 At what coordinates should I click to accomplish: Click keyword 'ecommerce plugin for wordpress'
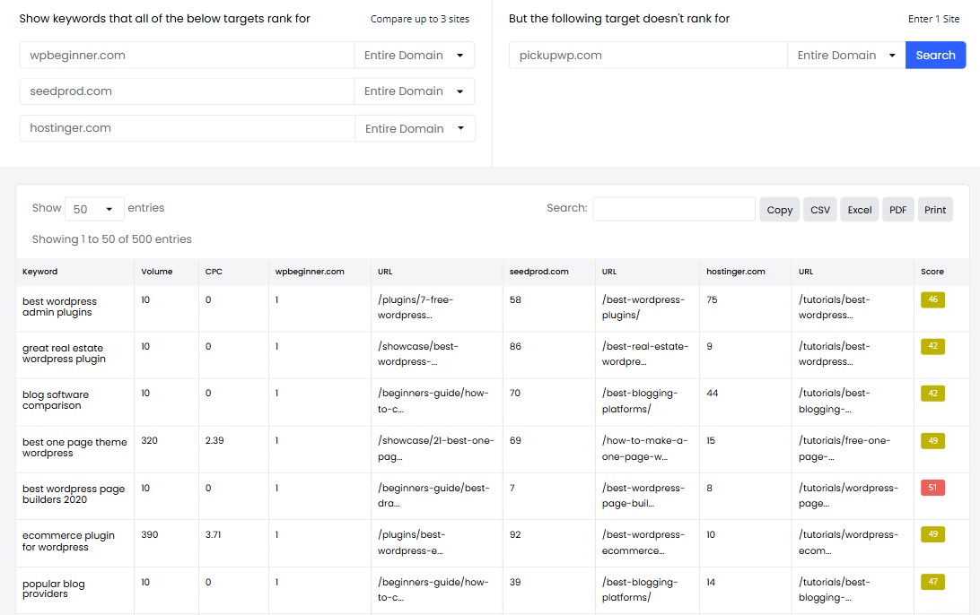tap(68, 541)
